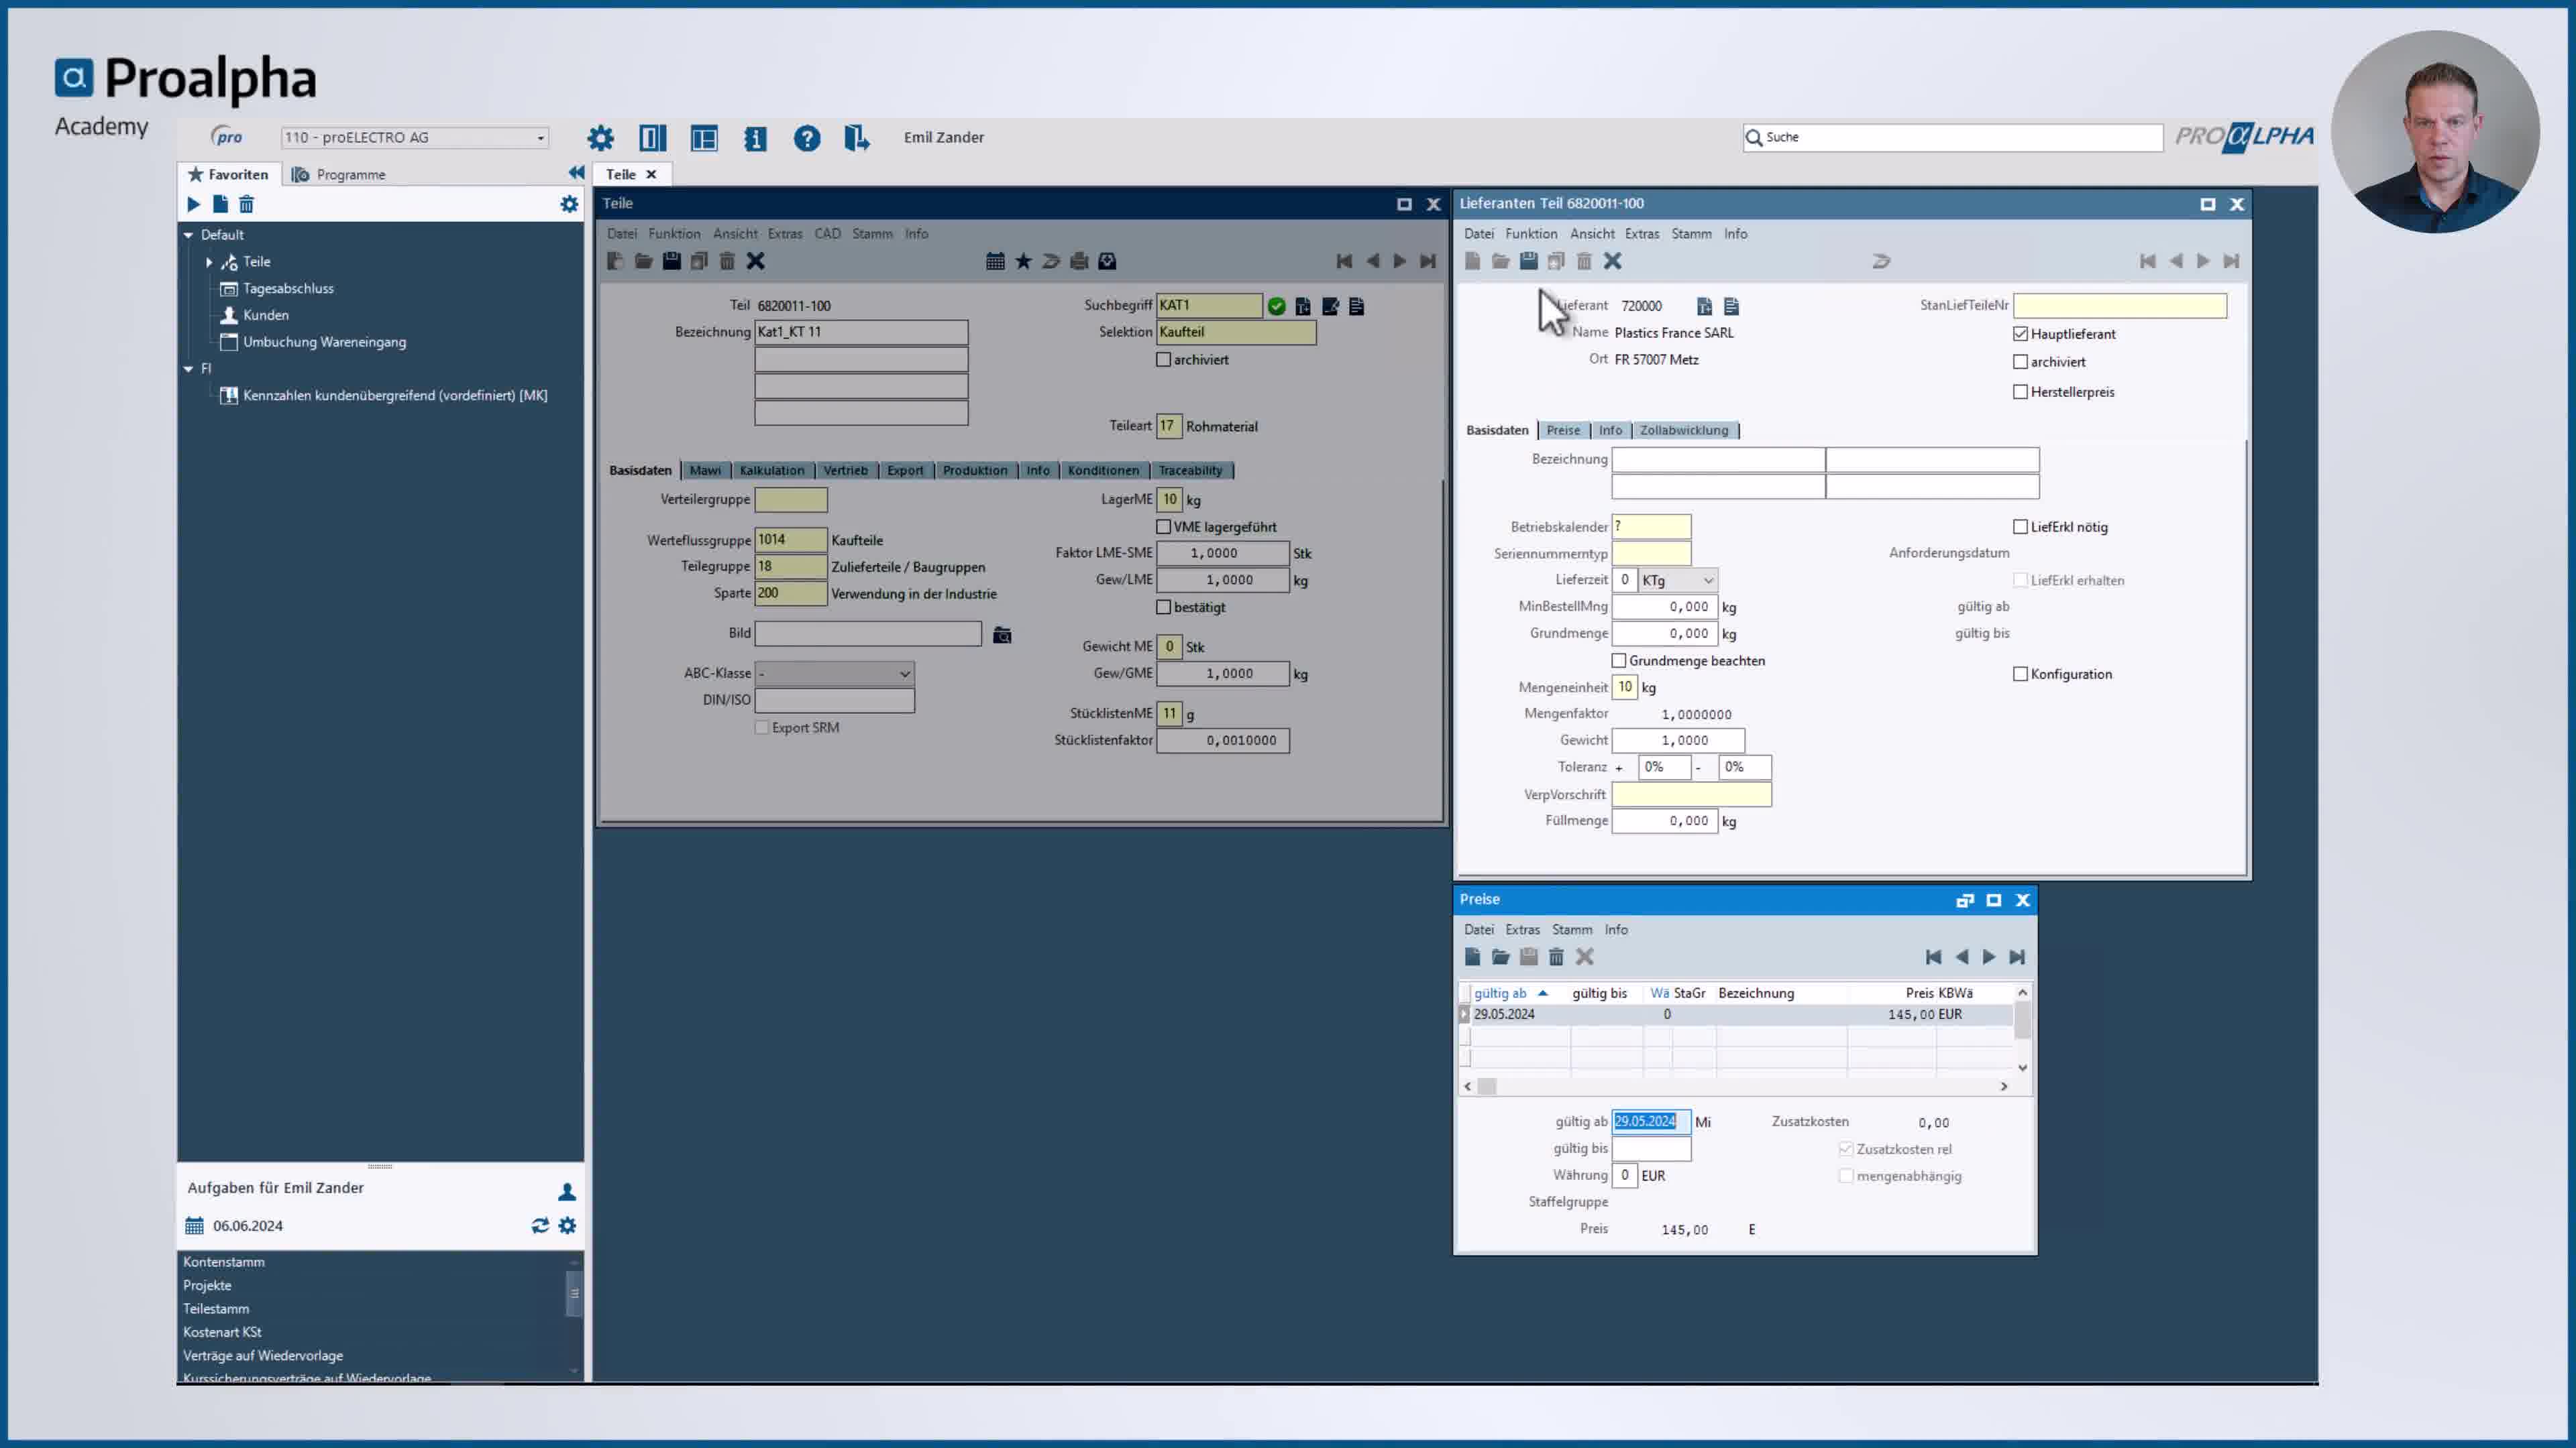This screenshot has height=1448, width=2576.
Task: Save record in Lieferanten window toolbar
Action: (1528, 261)
